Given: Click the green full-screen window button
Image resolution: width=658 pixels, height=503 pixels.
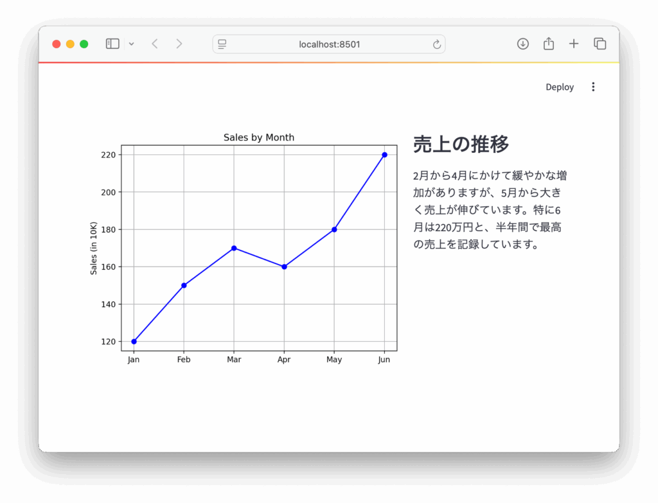Looking at the screenshot, I should click(x=84, y=44).
